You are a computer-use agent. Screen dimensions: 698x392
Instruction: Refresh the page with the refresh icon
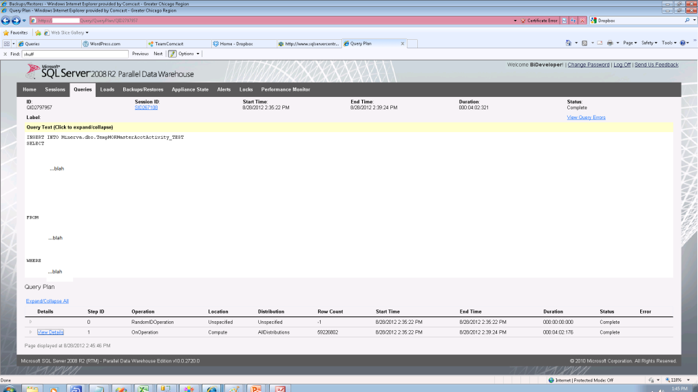(x=573, y=21)
